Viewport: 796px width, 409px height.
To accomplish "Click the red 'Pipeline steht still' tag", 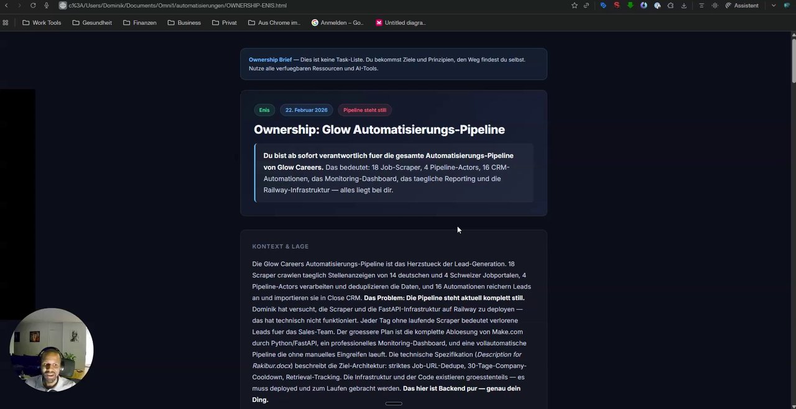I will click(364, 110).
